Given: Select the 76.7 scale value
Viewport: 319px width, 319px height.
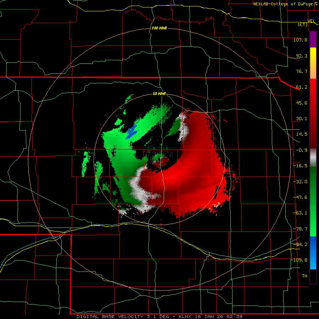Looking at the screenshot, I should coord(302,71).
